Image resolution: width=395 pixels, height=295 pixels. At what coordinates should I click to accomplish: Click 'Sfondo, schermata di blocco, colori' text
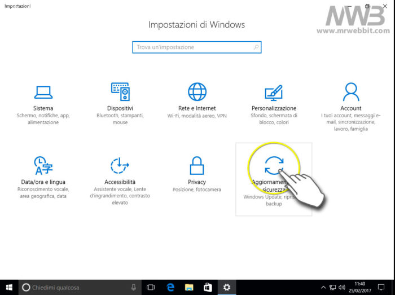click(x=274, y=119)
